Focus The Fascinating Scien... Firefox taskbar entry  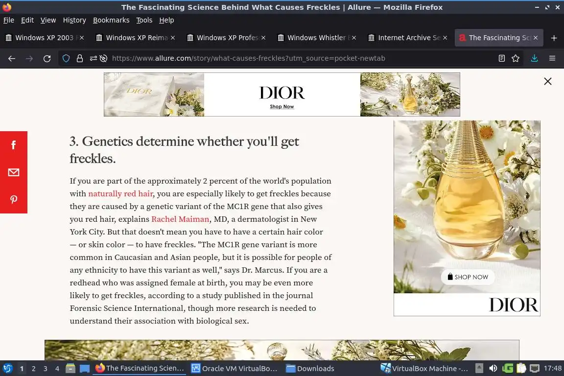point(140,369)
